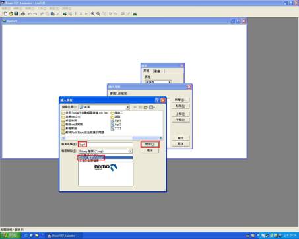Click the zoom out magnifier icon

pyautogui.click(x=98, y=14)
